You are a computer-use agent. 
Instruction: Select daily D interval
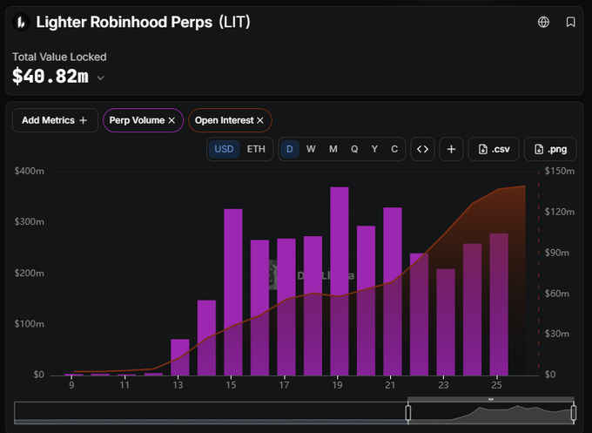(x=290, y=149)
